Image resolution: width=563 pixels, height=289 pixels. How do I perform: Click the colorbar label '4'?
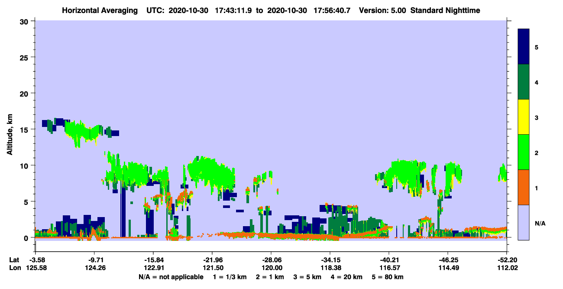click(x=536, y=82)
